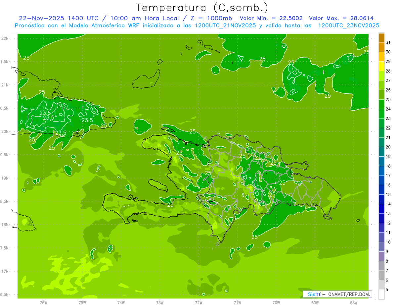Click the 22N latitude axis label
397x307 pixels.
(x=6, y=38)
